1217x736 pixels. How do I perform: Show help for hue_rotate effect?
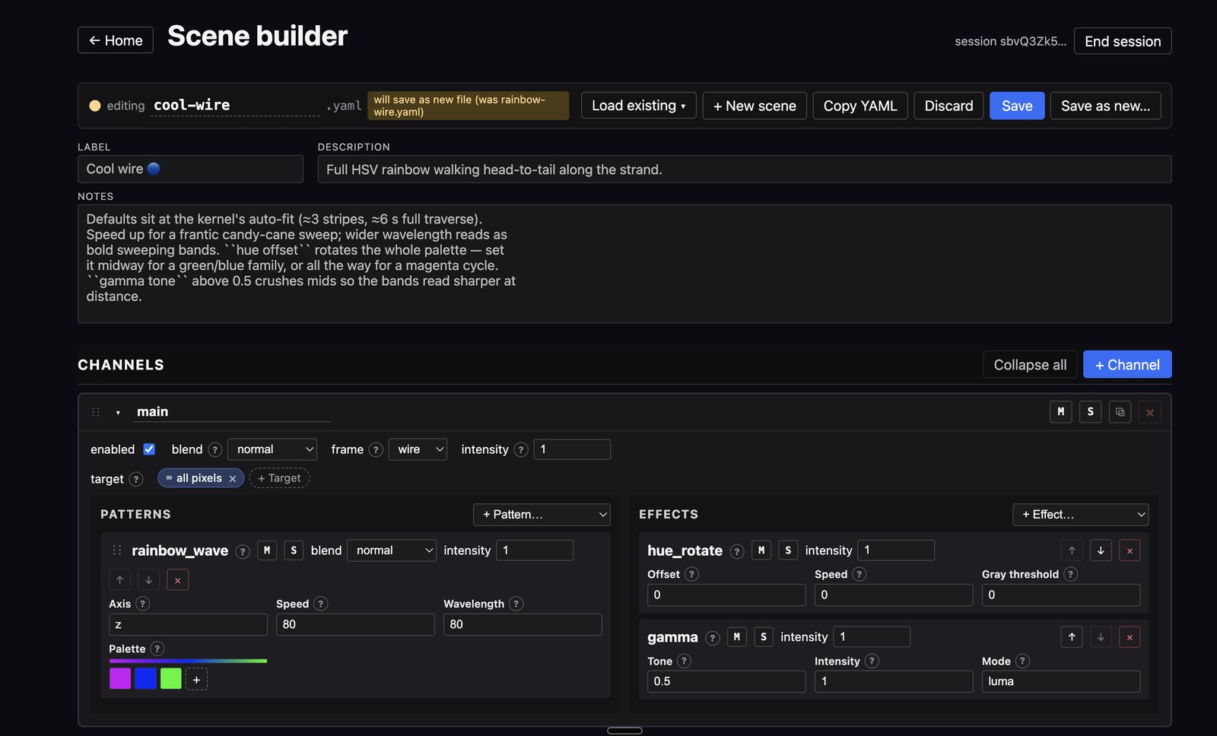pos(736,551)
